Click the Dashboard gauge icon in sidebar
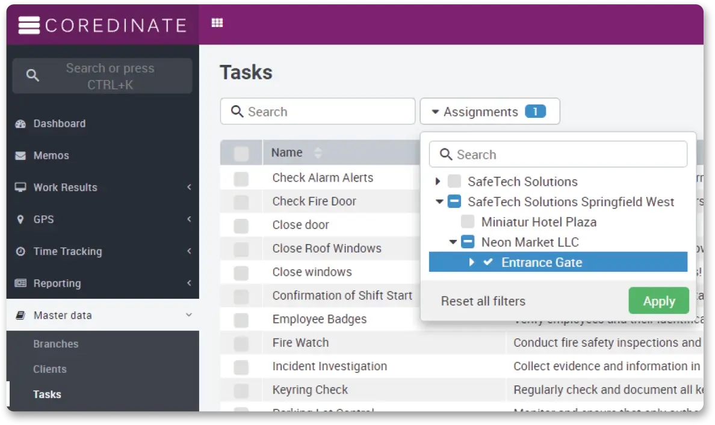The height and width of the screenshot is (425, 715). (x=21, y=124)
